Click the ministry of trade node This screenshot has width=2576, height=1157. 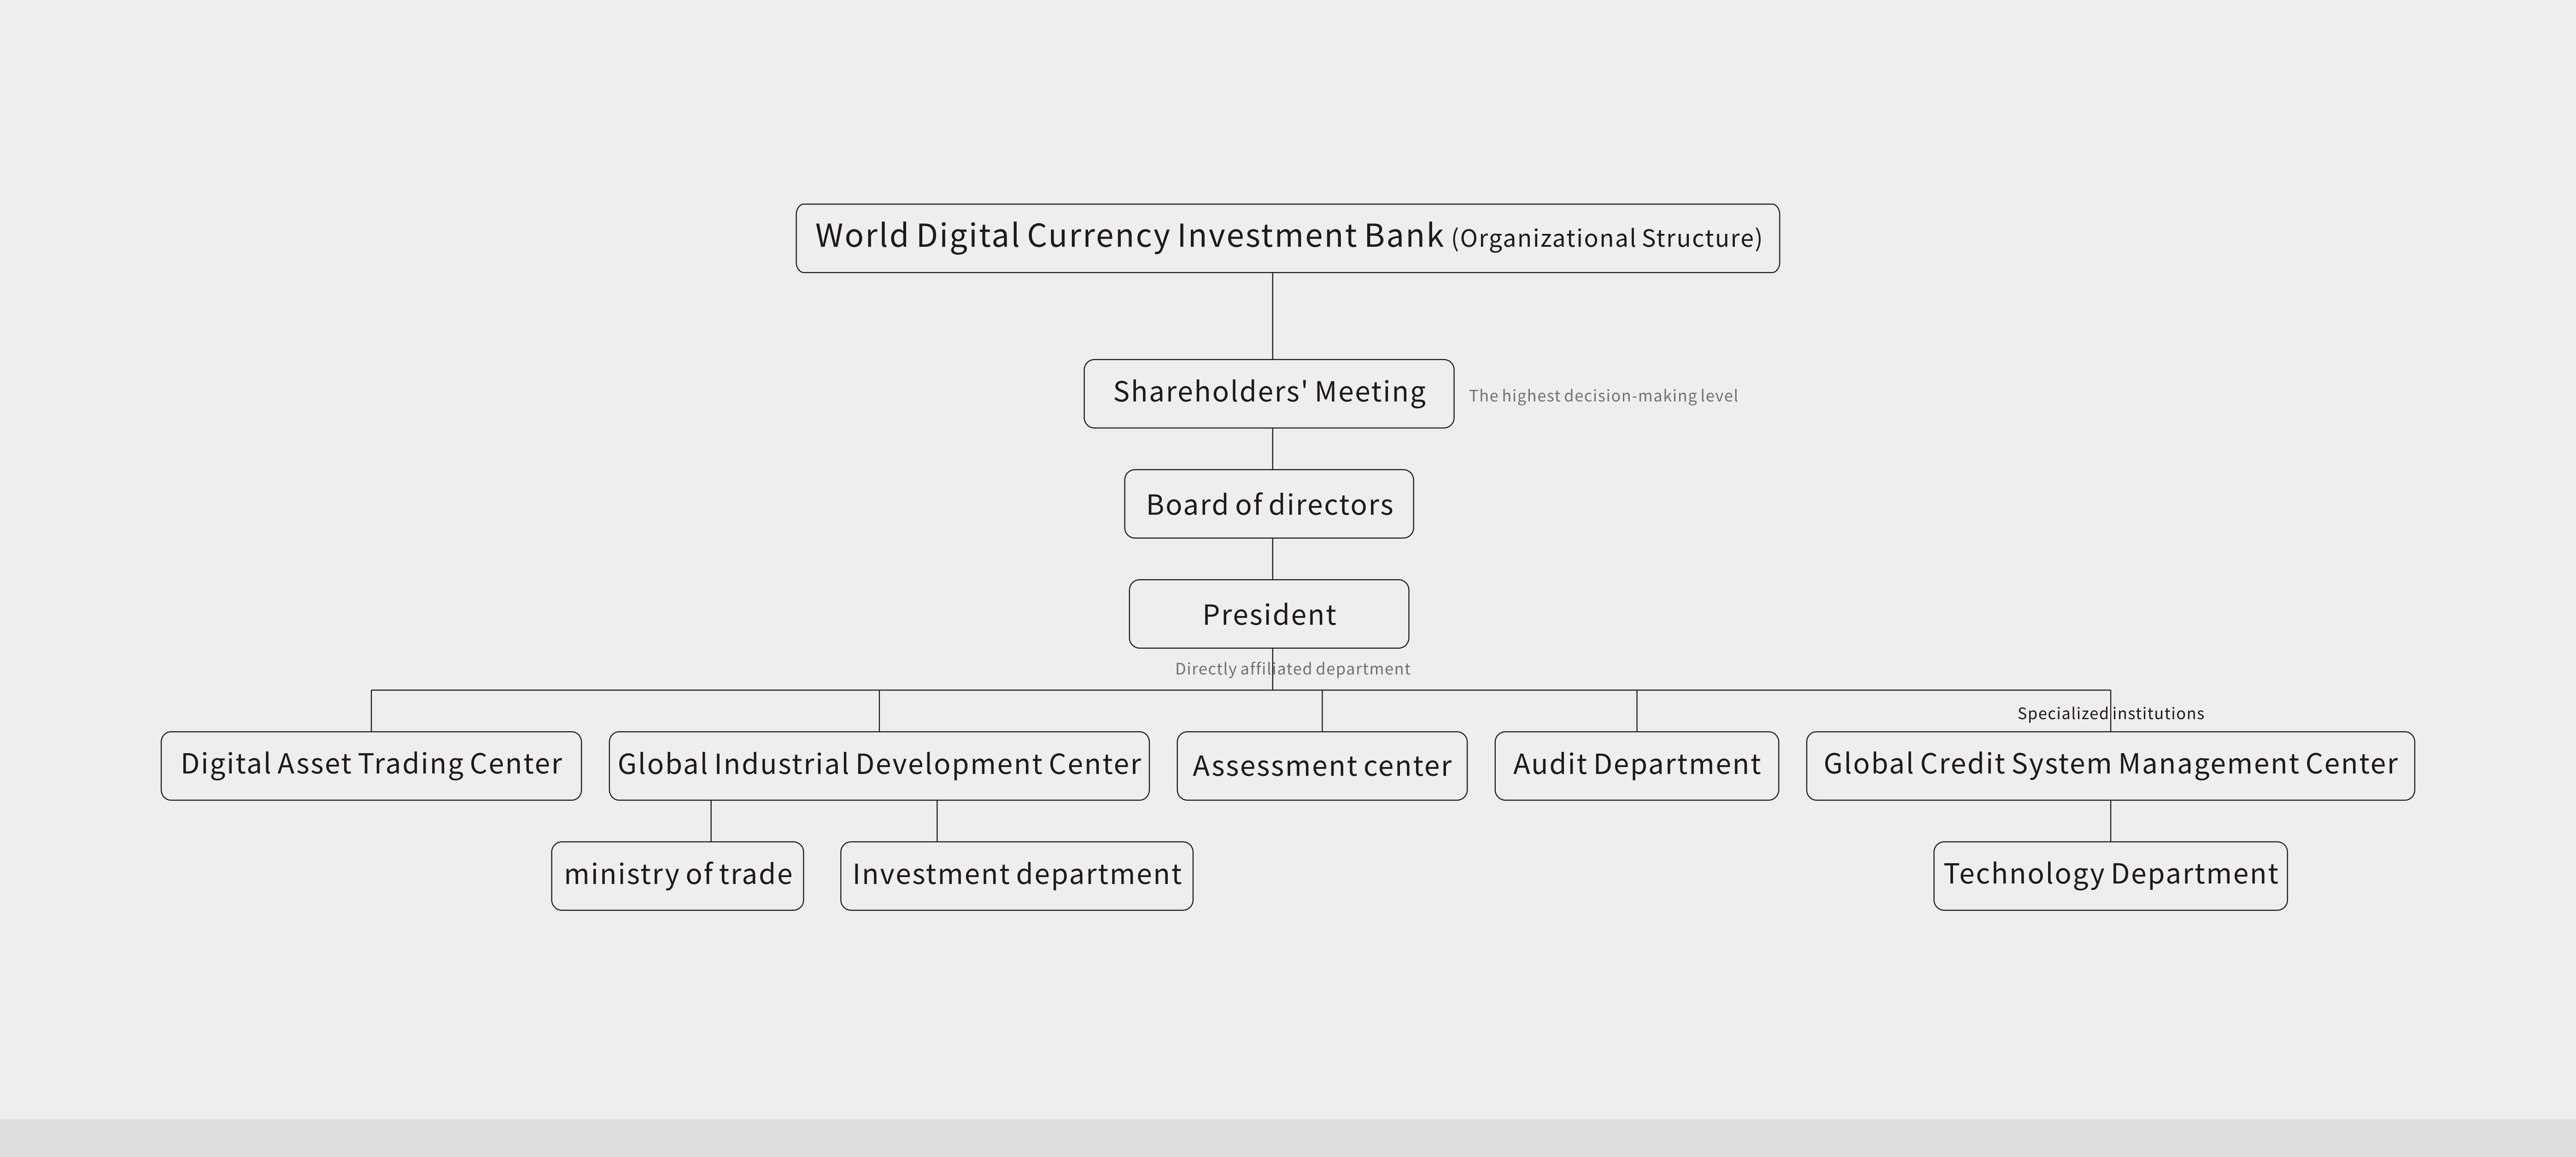(677, 875)
